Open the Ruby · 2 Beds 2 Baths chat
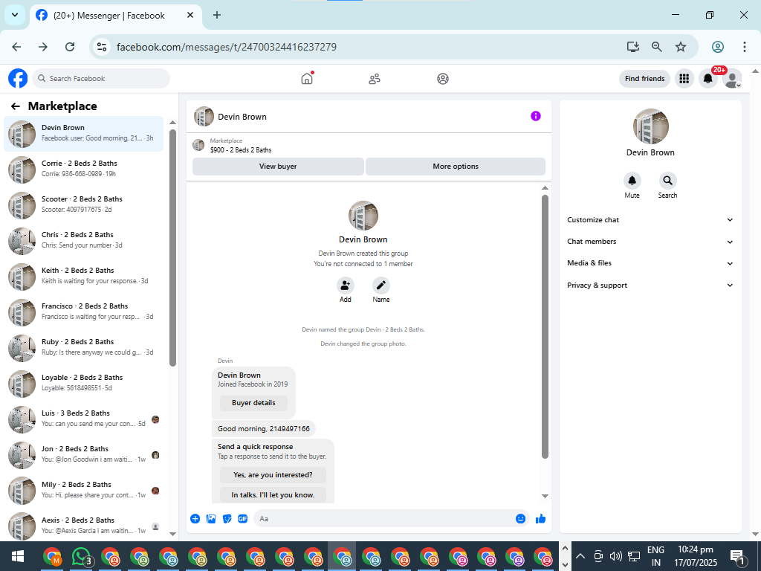Screen dimensions: 761x571 83,347
